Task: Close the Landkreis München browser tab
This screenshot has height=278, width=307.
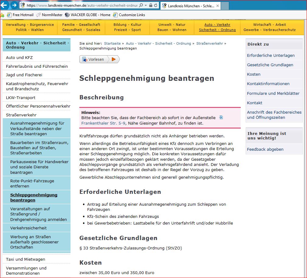Action: (218, 6)
